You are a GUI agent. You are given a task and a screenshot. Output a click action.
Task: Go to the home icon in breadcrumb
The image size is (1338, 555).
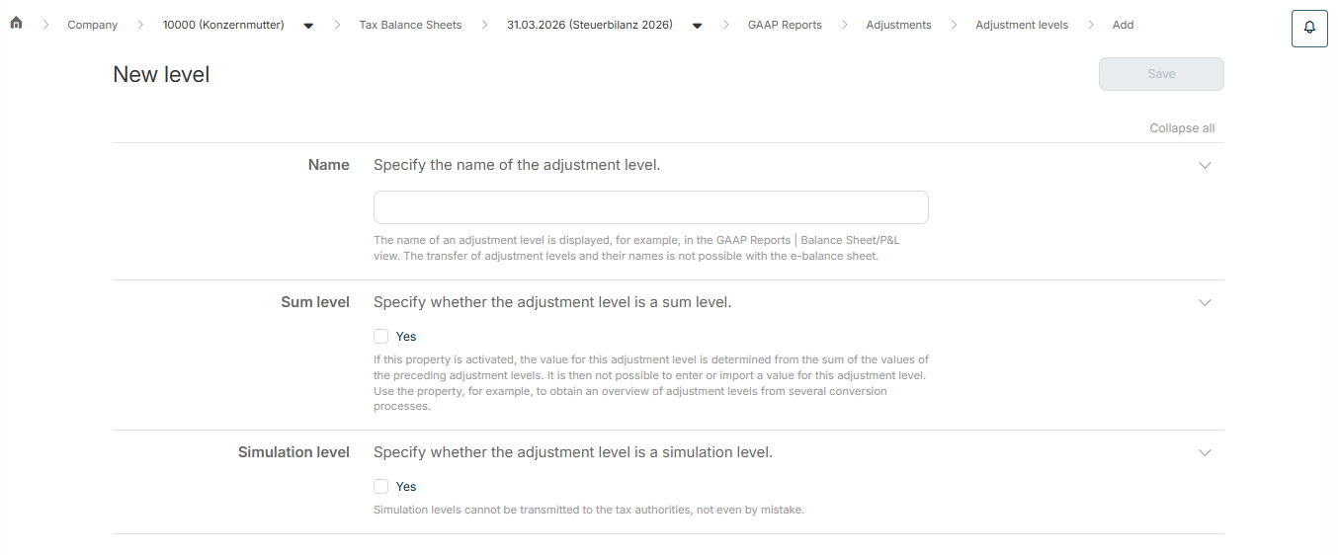pos(16,24)
